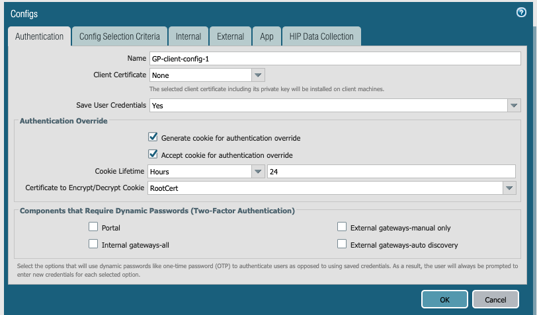Screen dimensions: 537x315
Task: Click the Cancel button
Action: pyautogui.click(x=495, y=300)
